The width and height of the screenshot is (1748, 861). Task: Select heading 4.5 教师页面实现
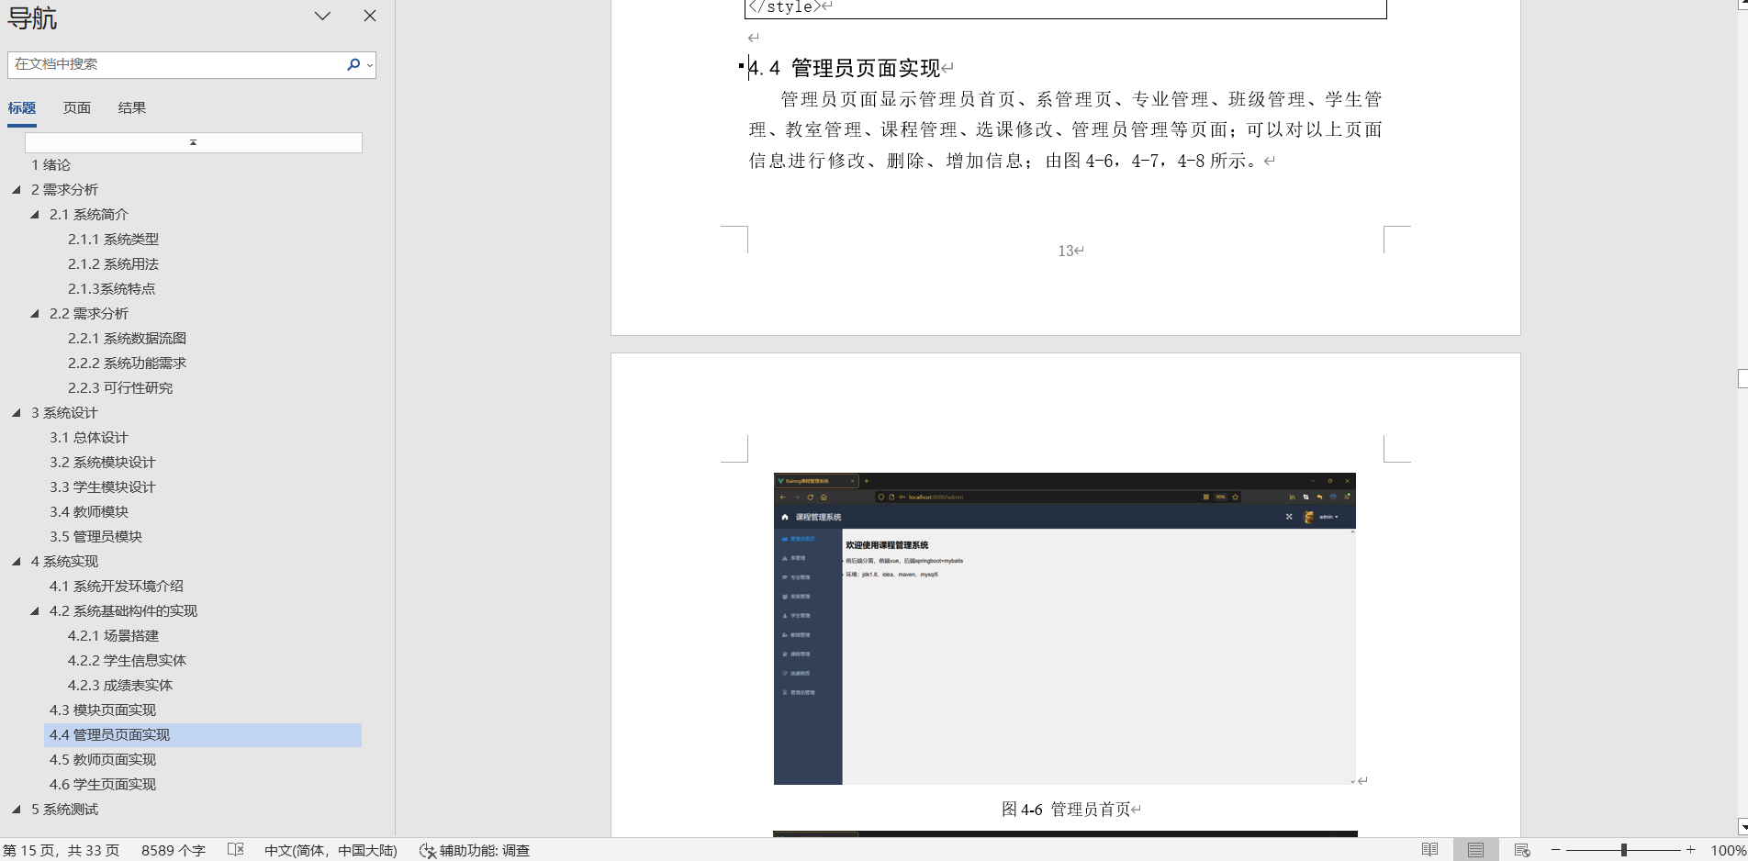pos(102,759)
